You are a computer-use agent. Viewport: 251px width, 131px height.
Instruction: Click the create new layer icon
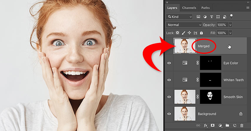[235, 126]
